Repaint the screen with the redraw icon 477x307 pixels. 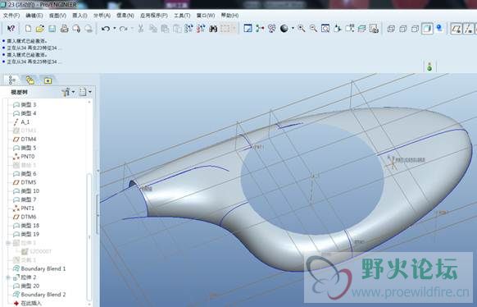pos(248,29)
